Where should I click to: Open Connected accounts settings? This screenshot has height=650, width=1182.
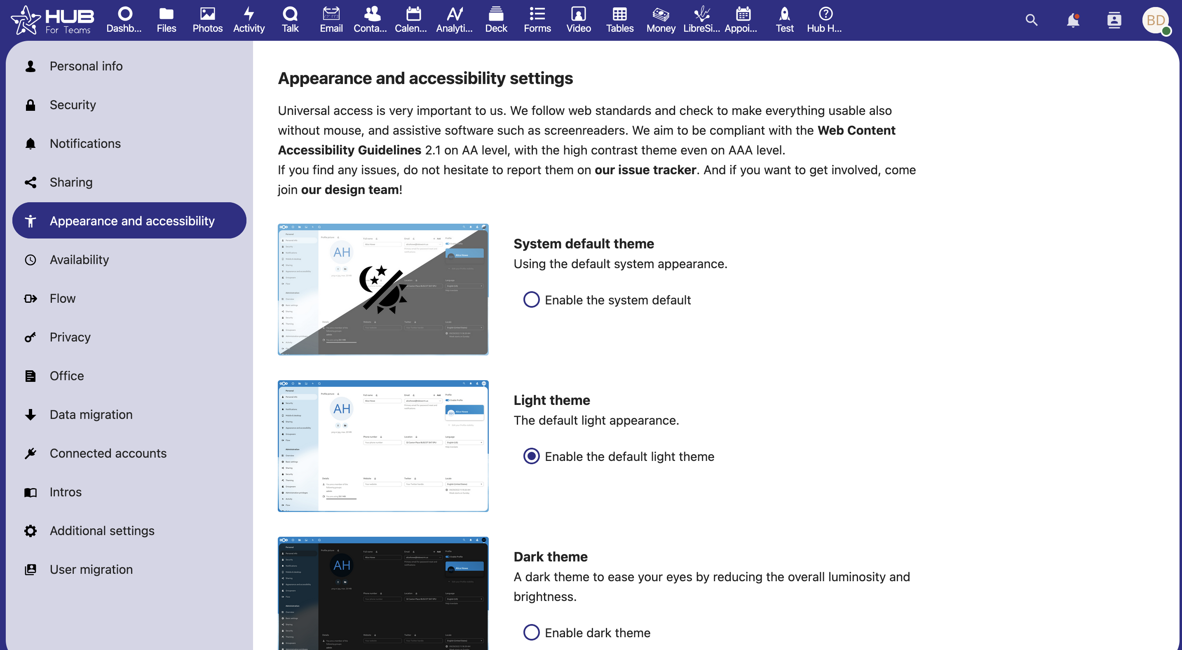129,453
